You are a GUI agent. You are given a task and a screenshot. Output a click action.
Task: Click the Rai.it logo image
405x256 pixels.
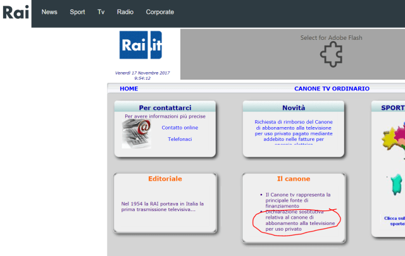point(140,45)
